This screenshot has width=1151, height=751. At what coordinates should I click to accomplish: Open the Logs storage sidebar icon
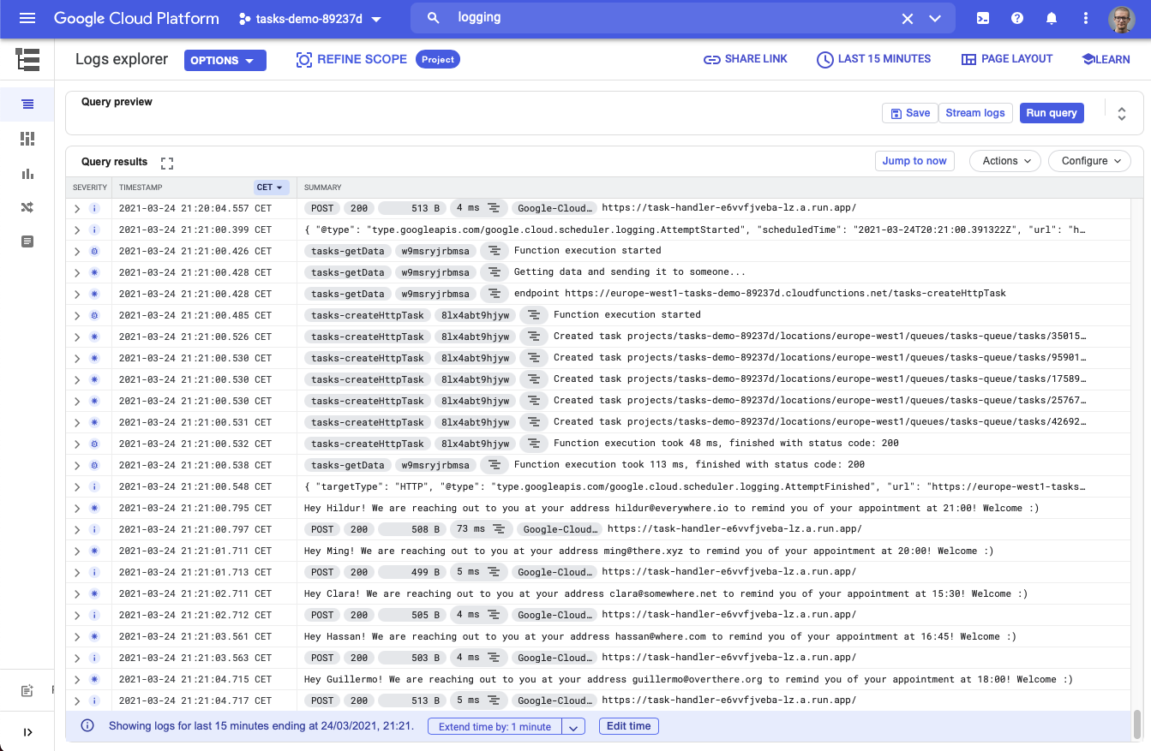(27, 241)
